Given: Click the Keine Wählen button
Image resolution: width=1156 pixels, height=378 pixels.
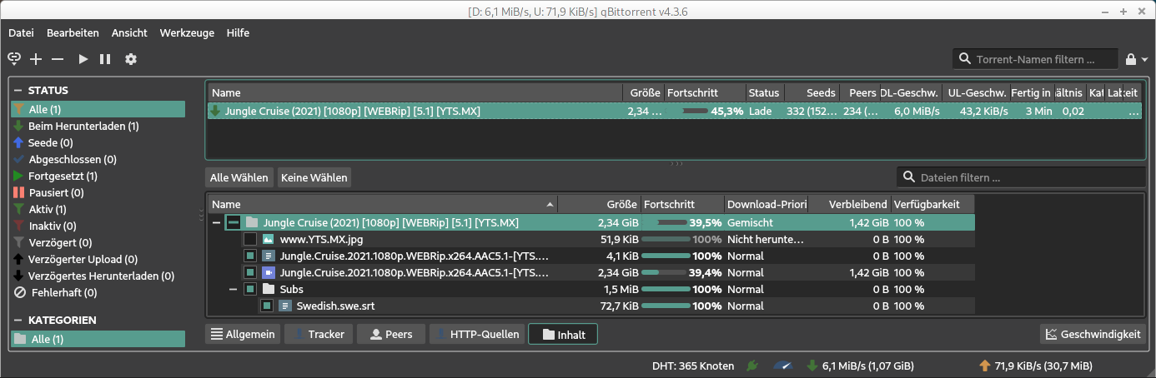Looking at the screenshot, I should [x=314, y=177].
